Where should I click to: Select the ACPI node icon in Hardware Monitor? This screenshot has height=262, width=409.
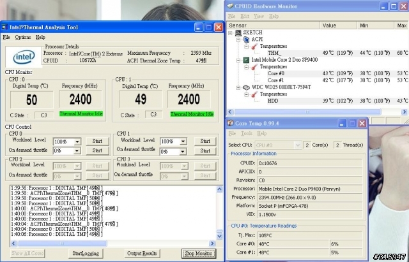coord(247,40)
